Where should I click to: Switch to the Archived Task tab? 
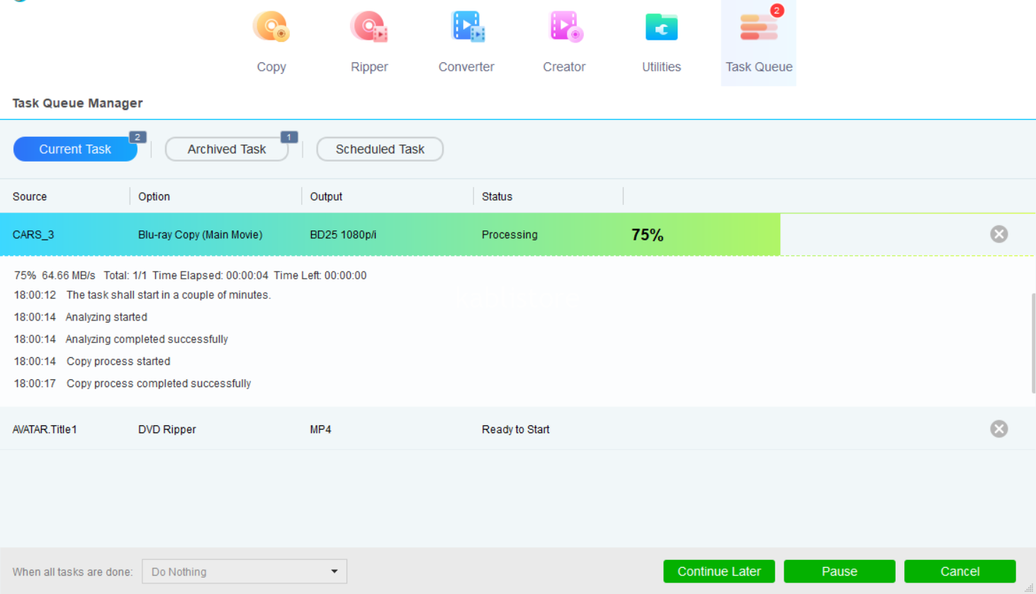[x=227, y=150]
